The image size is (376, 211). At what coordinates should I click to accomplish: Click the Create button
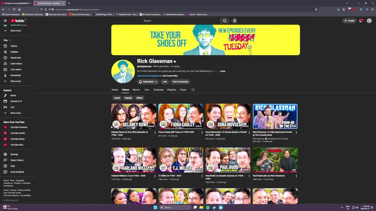point(349,21)
